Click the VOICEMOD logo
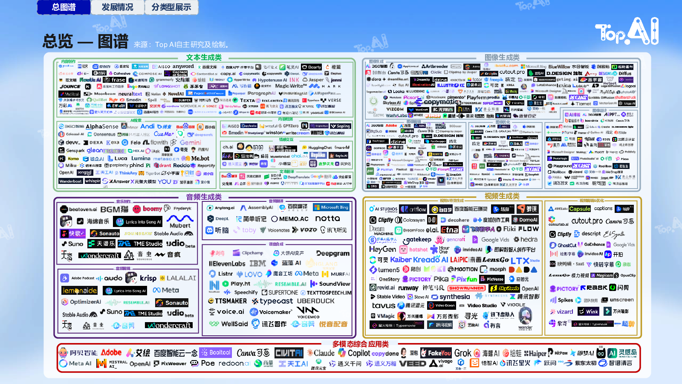The height and width of the screenshot is (384, 682). point(308,313)
